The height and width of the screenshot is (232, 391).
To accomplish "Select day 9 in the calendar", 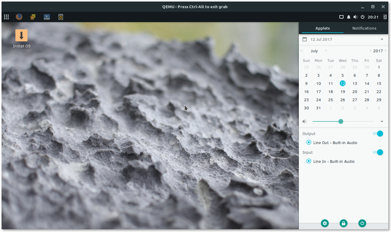I will [x=306, y=84].
